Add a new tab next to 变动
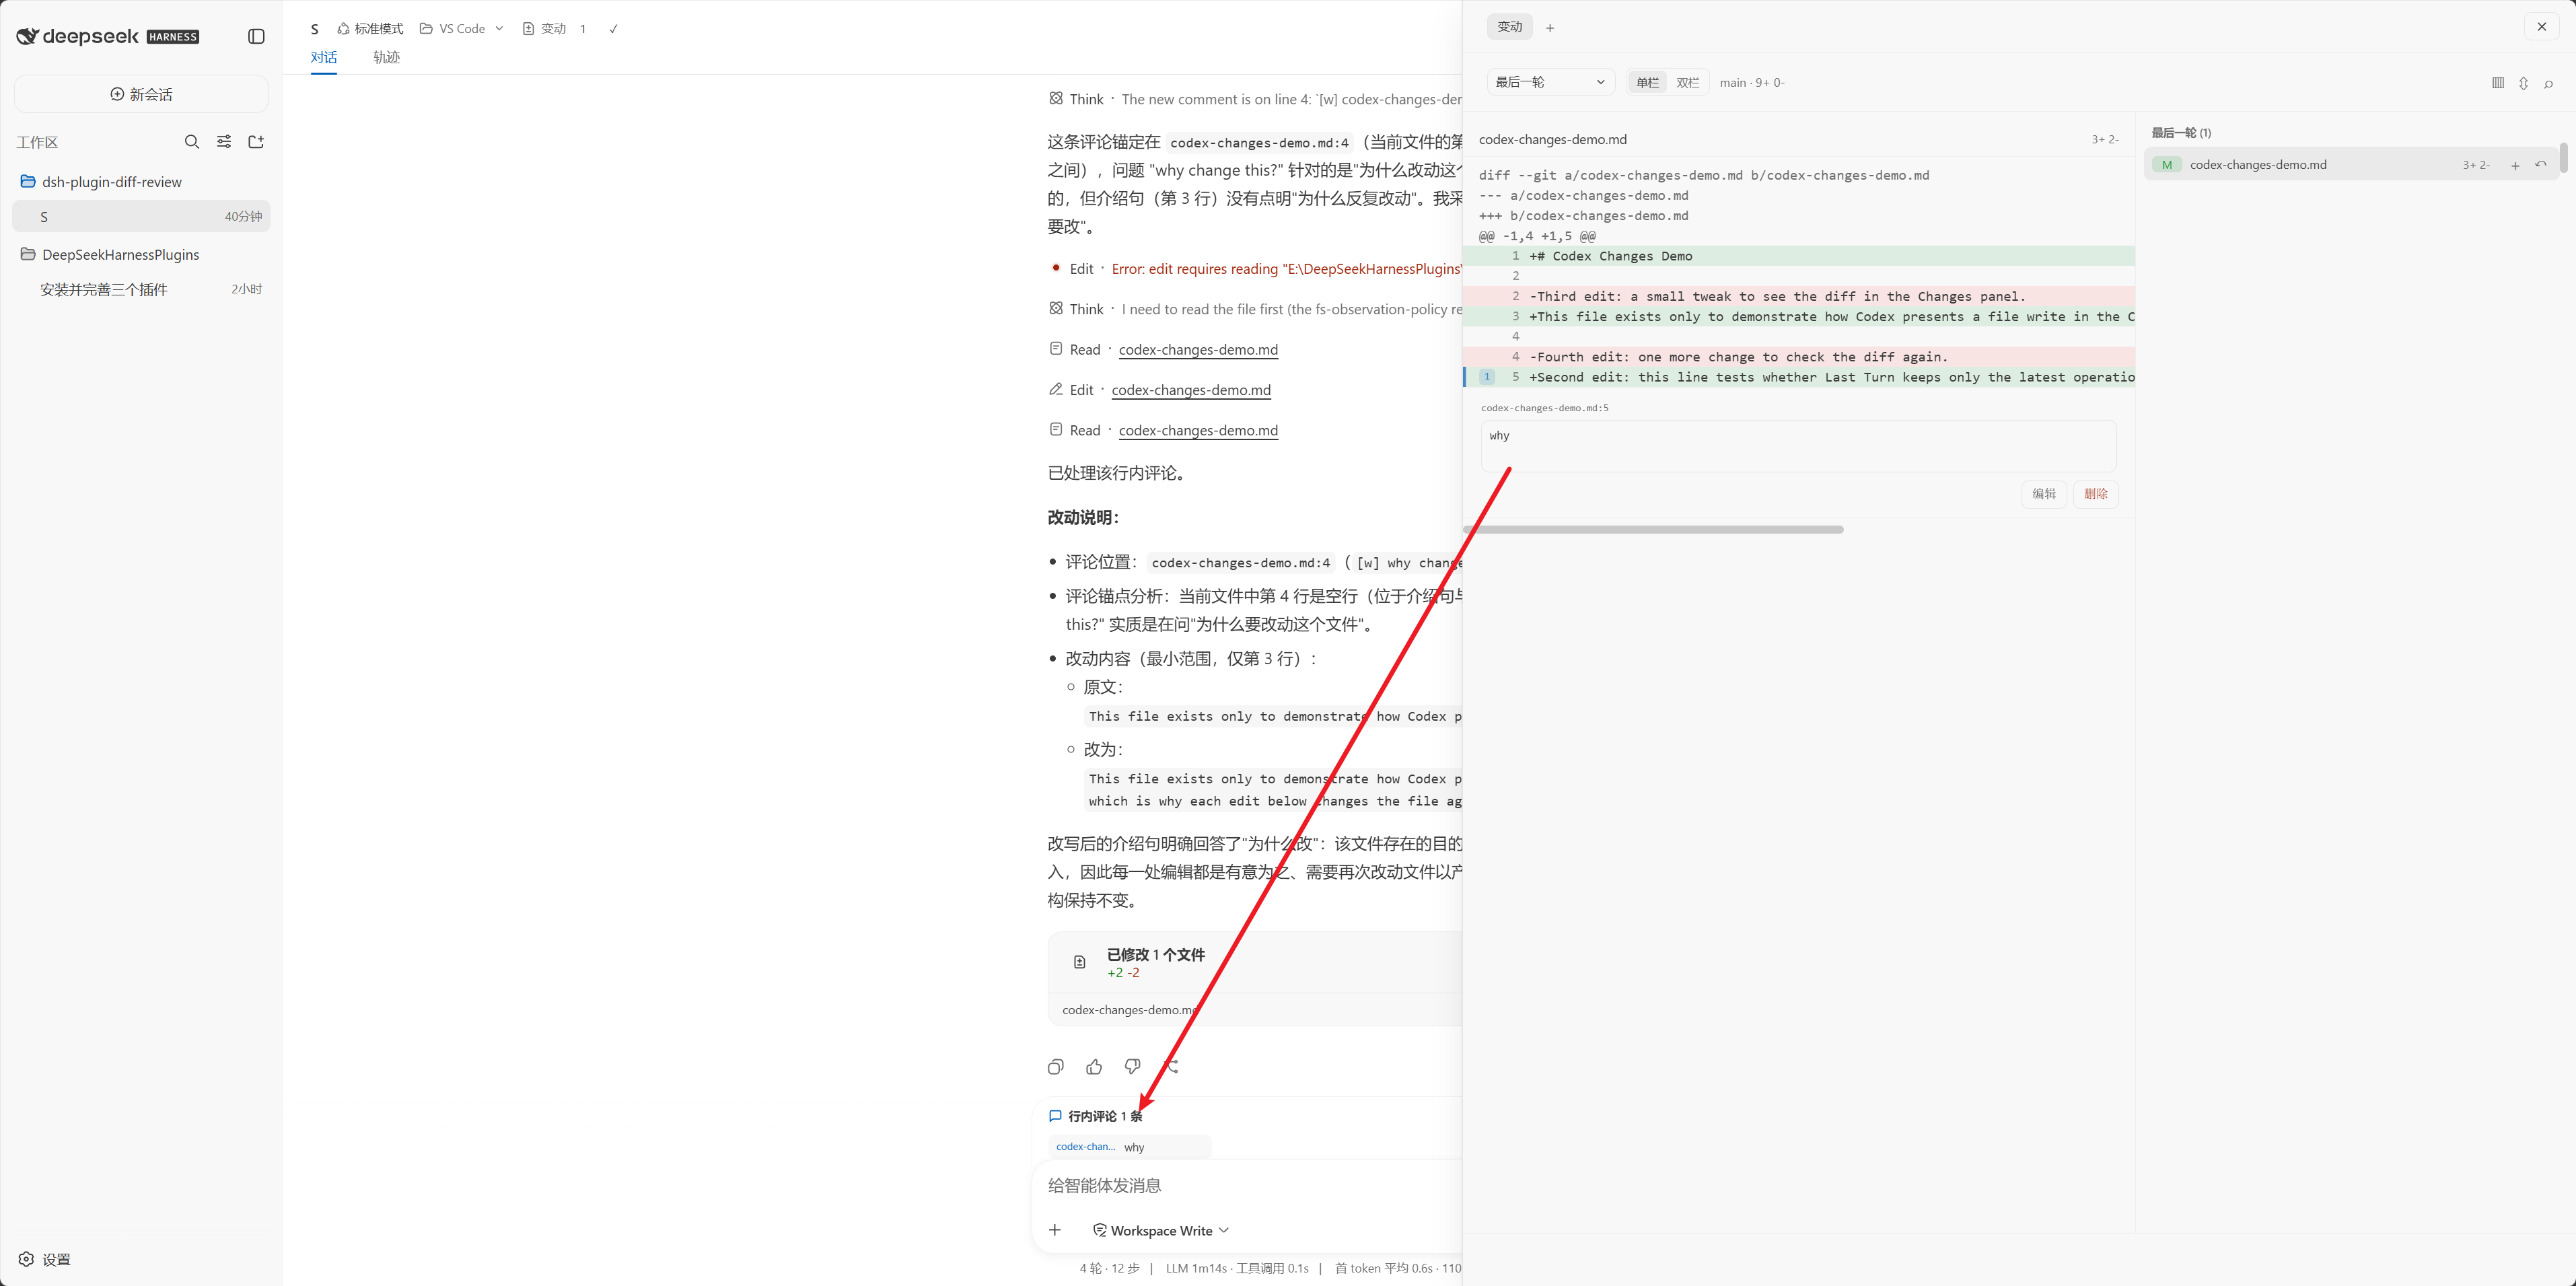 1550,28
